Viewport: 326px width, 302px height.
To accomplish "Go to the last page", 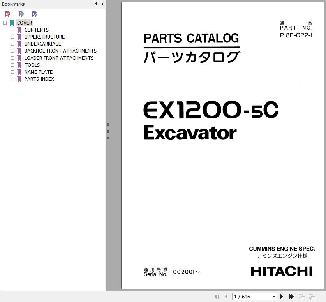I will pyautogui.click(x=291, y=297).
